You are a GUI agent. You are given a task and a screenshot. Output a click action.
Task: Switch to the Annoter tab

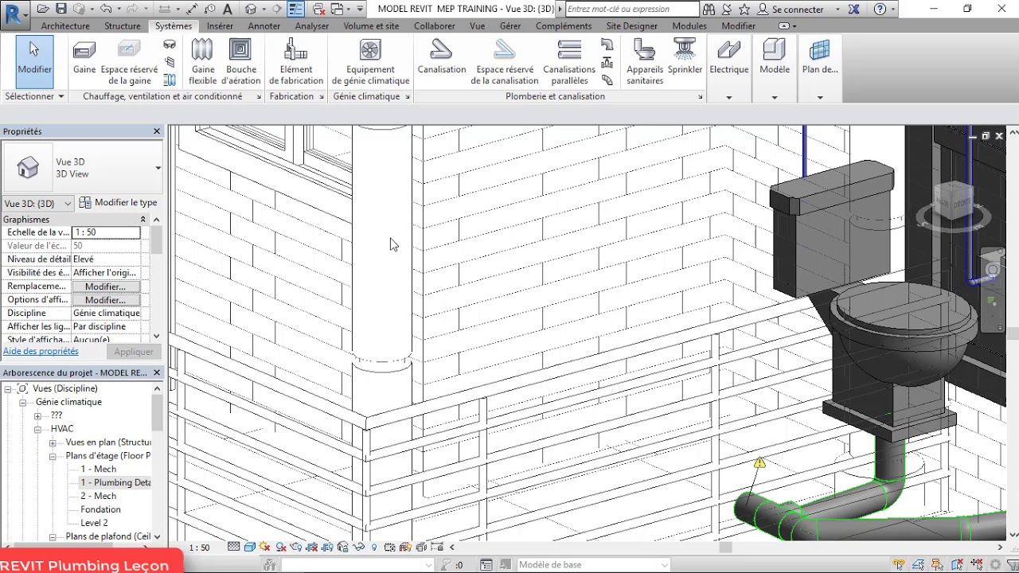264,26
